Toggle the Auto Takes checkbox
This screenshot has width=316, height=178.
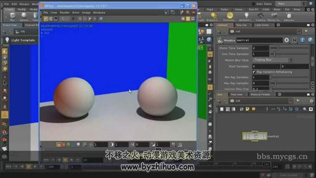[253, 4]
